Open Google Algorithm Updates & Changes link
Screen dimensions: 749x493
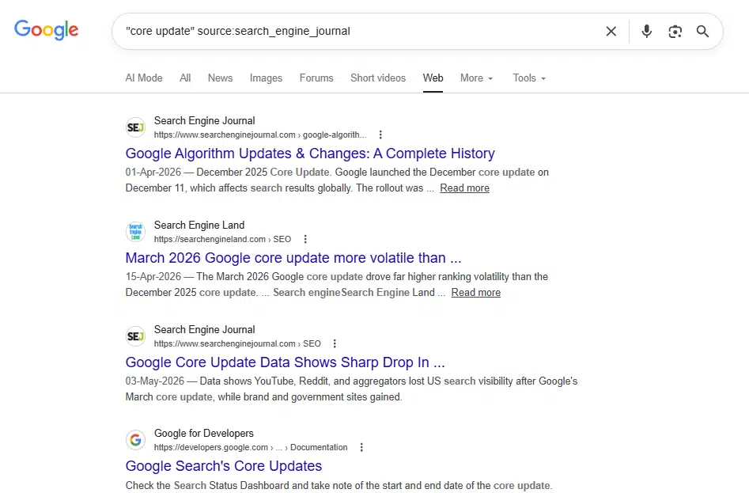tap(310, 154)
